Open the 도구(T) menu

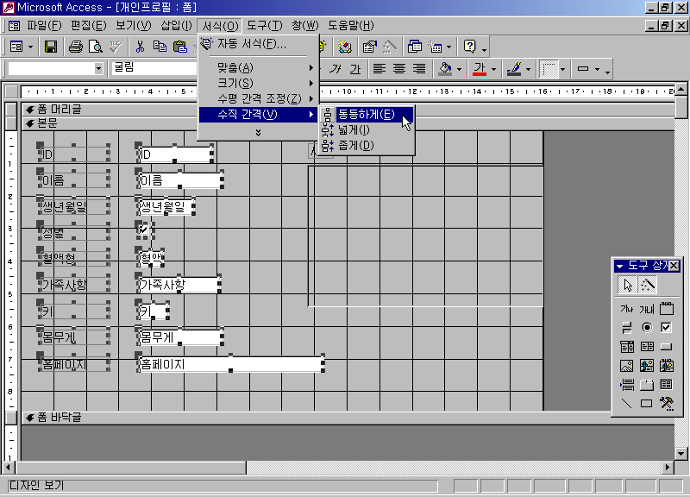[x=264, y=26]
